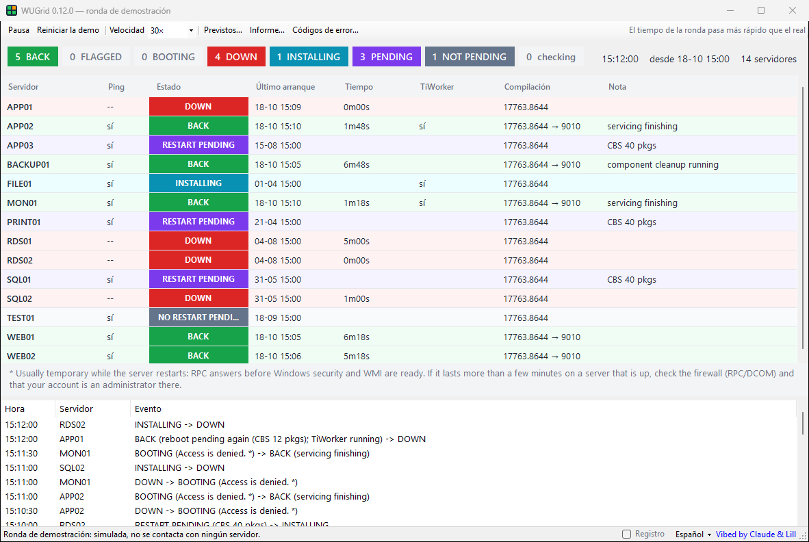The height and width of the screenshot is (542, 809).
Task: Click the resize grip in status bar corner
Action: 804,537
